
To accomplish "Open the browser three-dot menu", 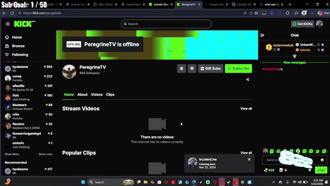I will pos(312,13).
